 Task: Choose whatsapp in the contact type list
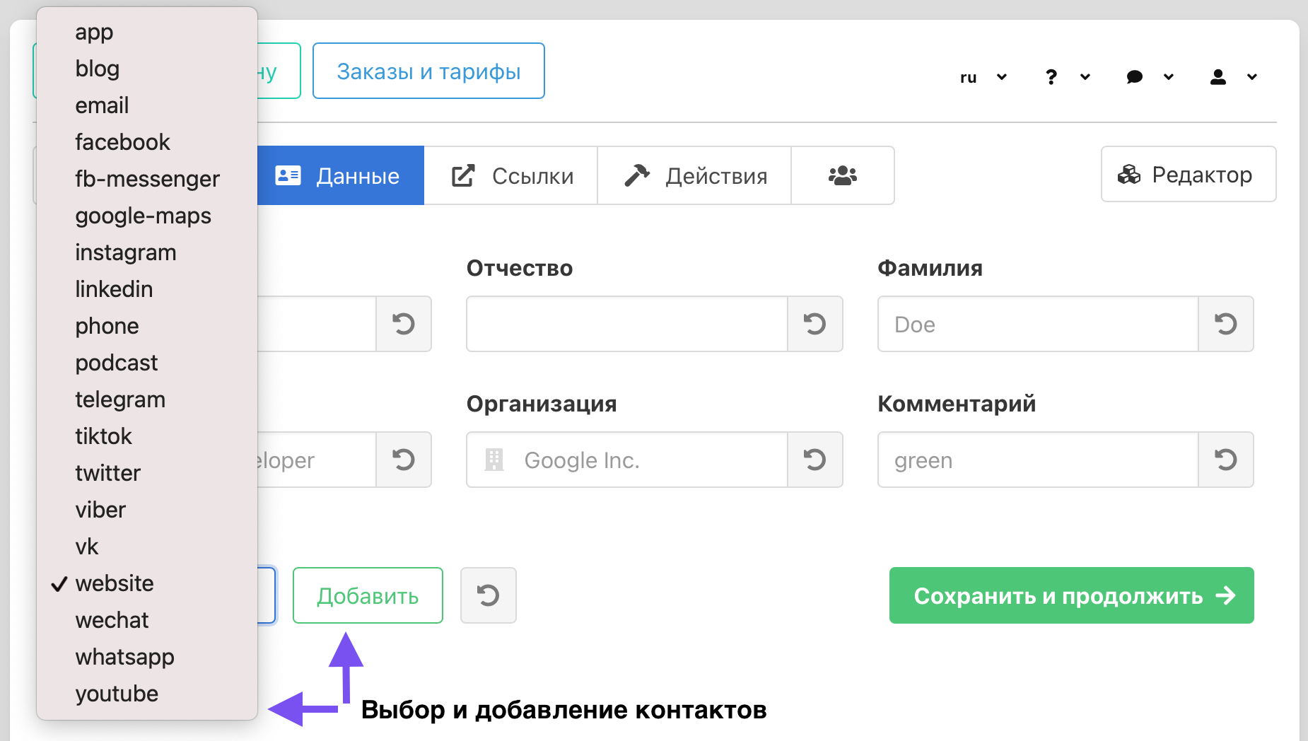click(124, 657)
